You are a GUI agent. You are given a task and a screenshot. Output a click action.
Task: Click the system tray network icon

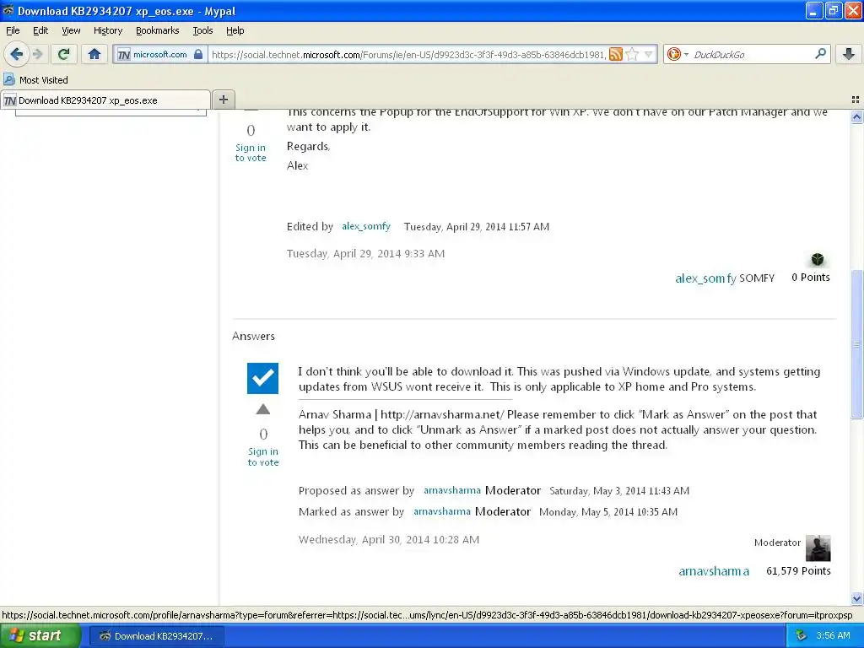pyautogui.click(x=802, y=636)
